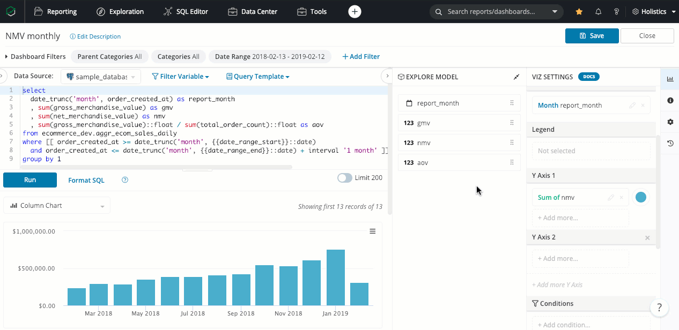Click the report_month field in Explore Model
Screen dimensions: 679x330
coord(459,103)
